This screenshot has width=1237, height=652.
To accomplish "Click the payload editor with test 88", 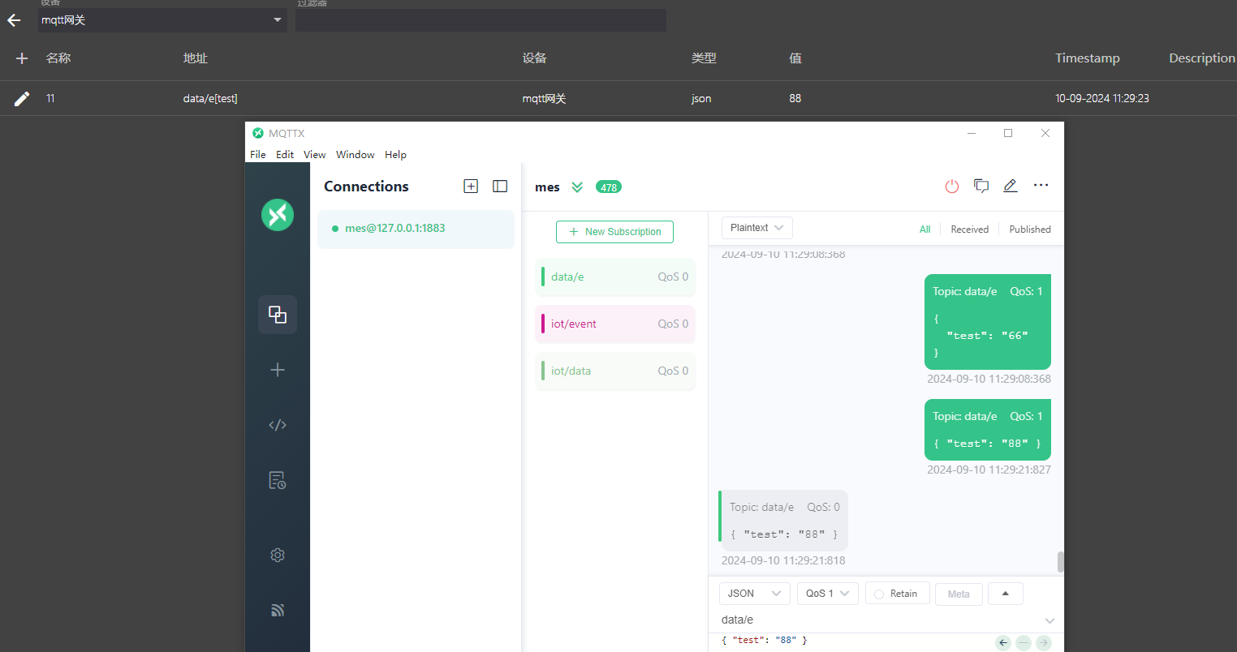I will (852, 641).
